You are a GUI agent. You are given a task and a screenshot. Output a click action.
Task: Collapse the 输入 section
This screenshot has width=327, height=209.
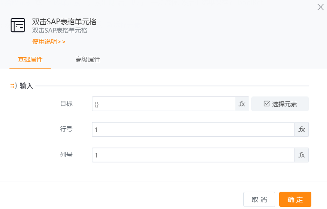coord(13,86)
